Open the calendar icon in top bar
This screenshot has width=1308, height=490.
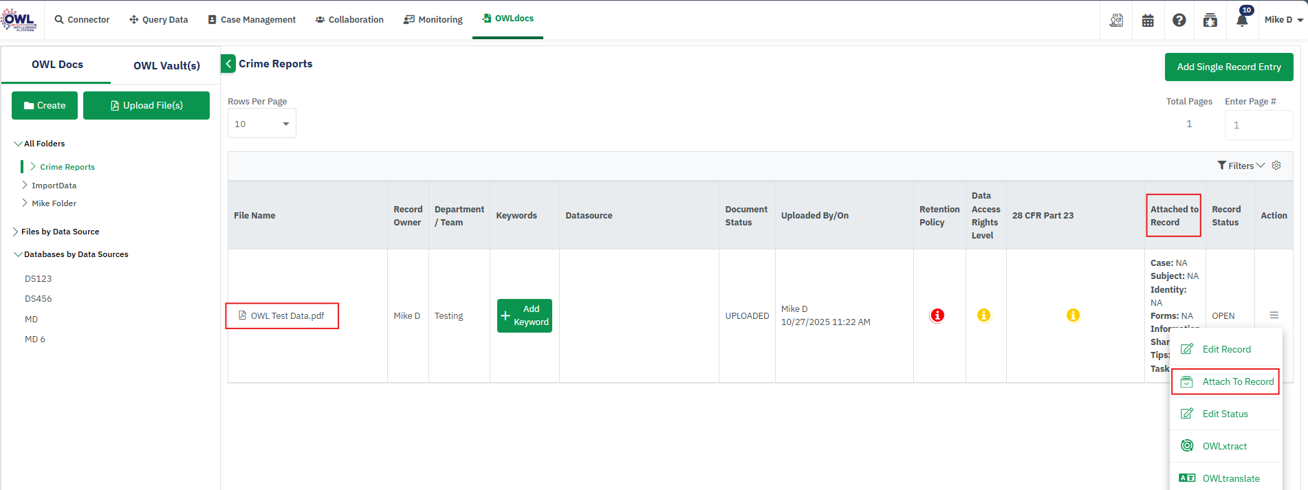click(x=1148, y=21)
